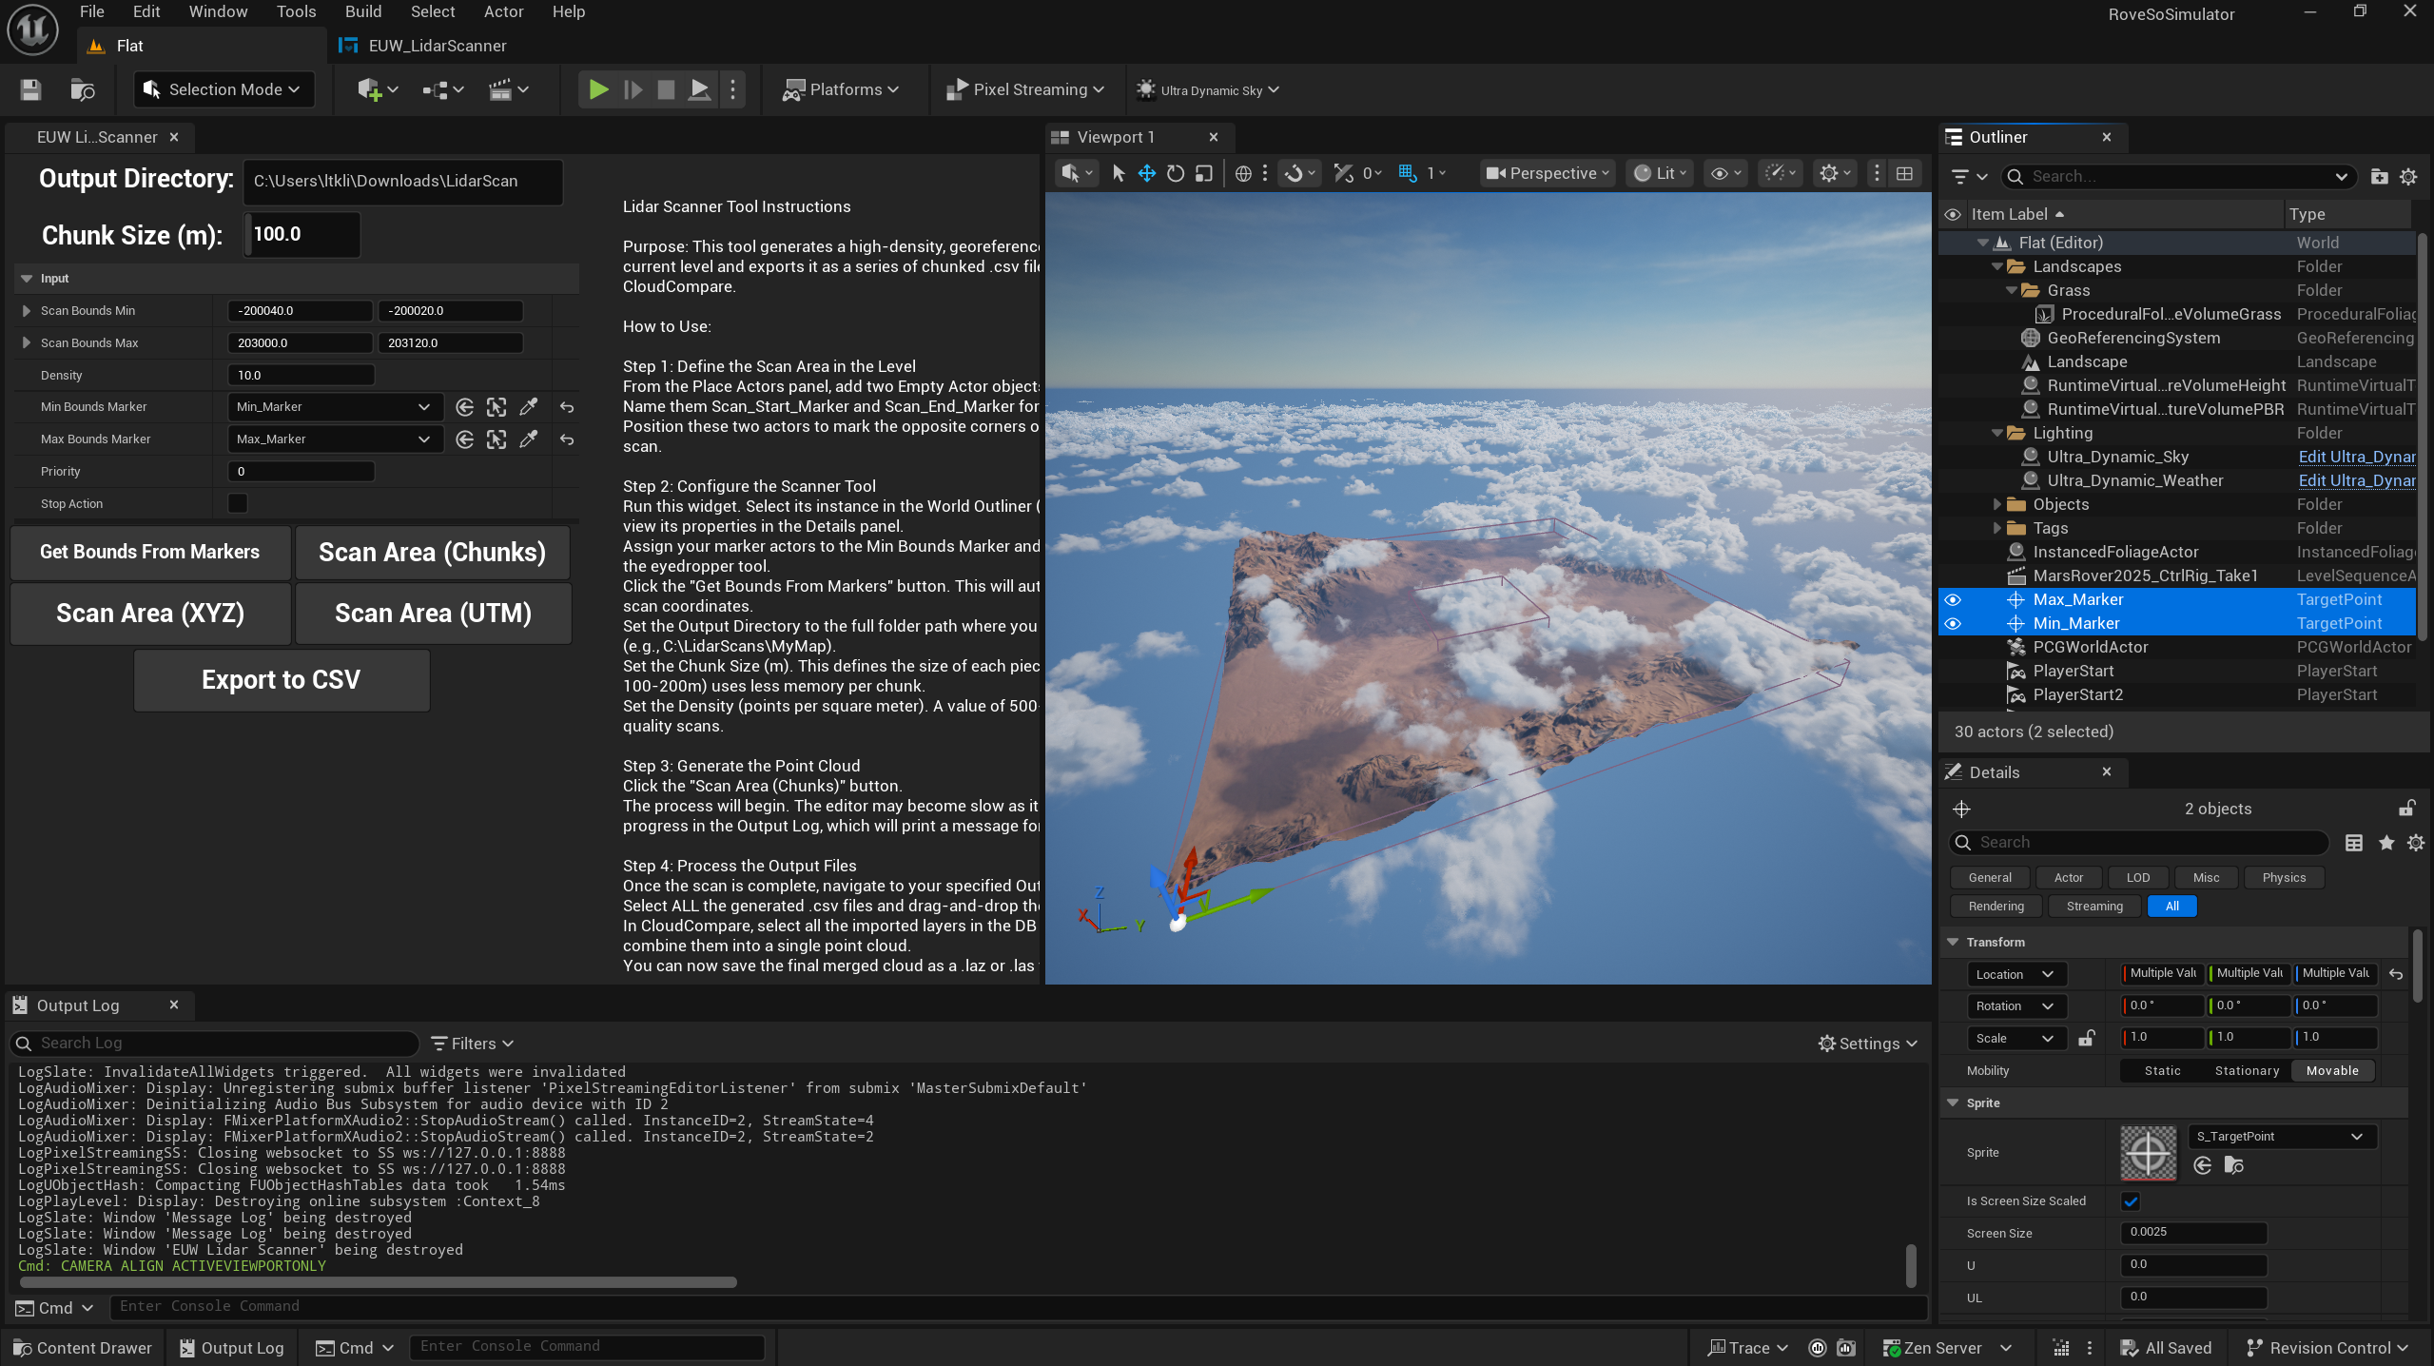Click the green Play button in toolbar
2434x1366 pixels.
click(598, 89)
